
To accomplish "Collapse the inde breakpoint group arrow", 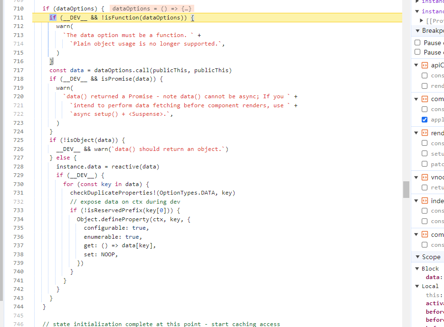I will [x=416, y=201].
